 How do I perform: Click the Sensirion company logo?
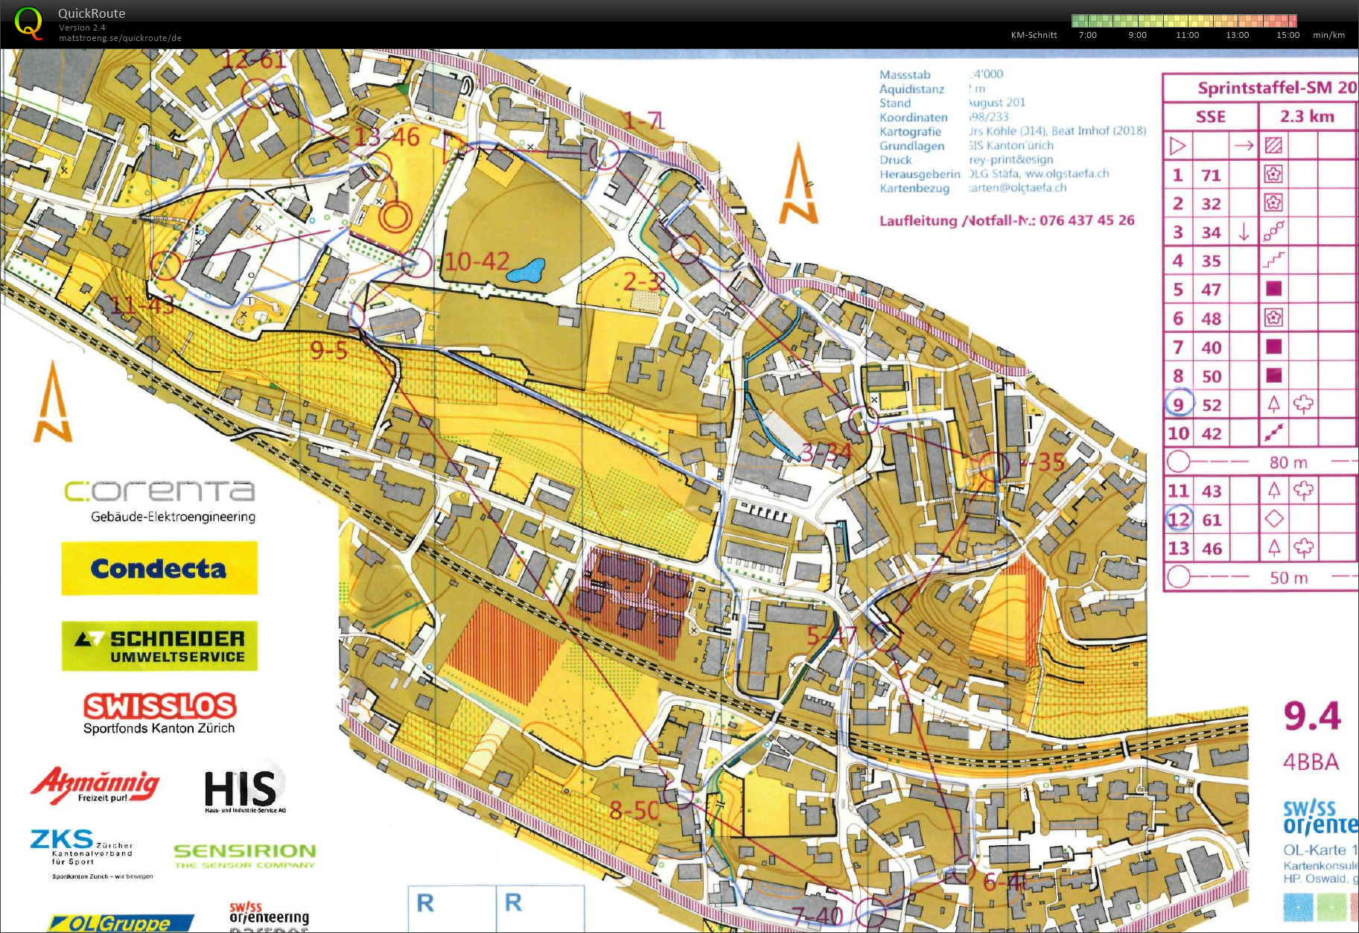244,855
